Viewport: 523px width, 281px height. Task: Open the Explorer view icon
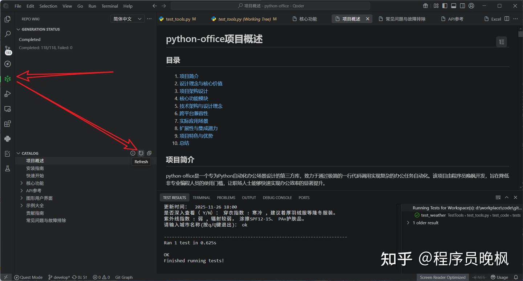tap(7, 19)
